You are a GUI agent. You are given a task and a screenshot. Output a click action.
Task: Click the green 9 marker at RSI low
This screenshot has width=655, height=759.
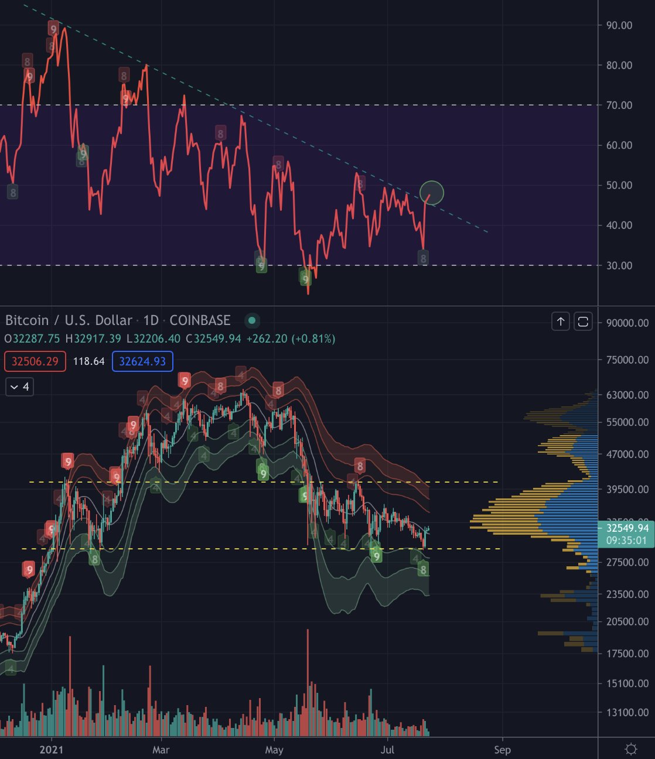click(305, 279)
